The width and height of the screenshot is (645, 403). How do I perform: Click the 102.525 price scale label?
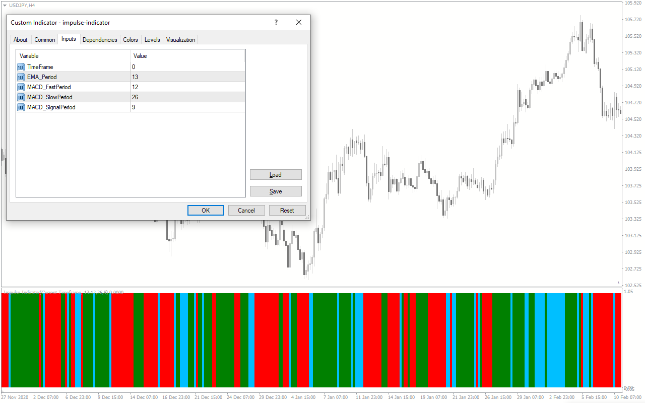point(632,286)
